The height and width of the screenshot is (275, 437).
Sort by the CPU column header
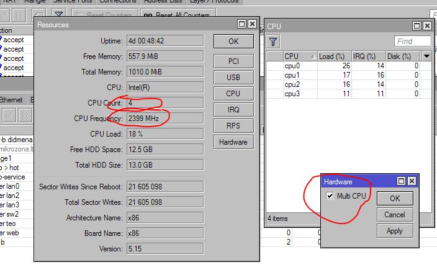tap(300, 56)
